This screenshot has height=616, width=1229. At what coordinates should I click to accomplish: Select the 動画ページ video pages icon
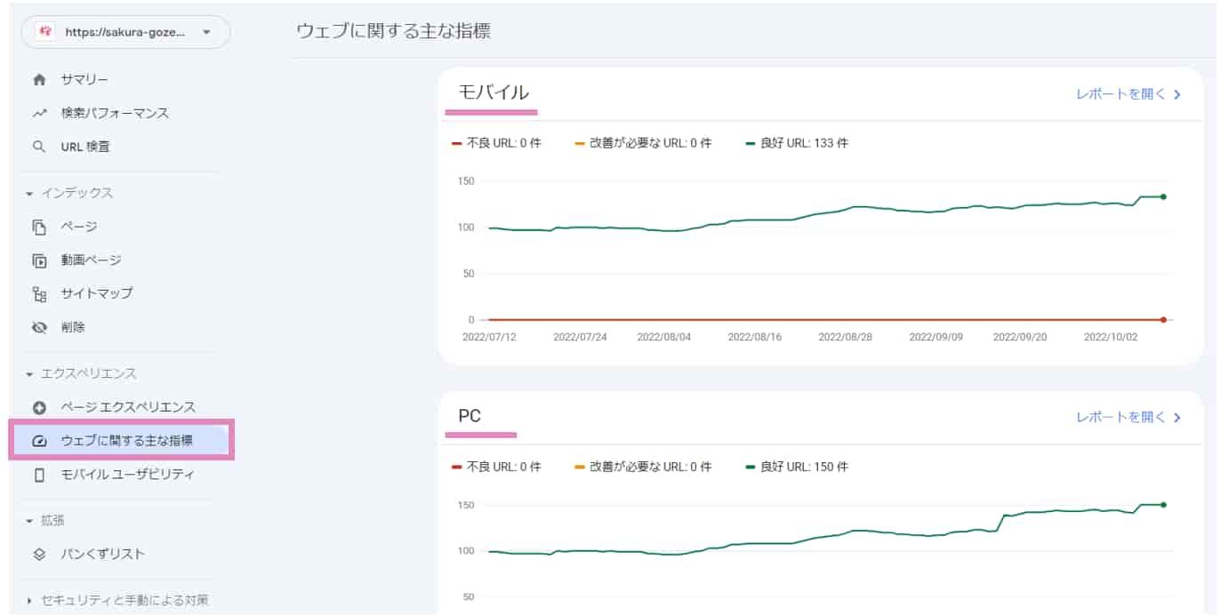pyautogui.click(x=39, y=260)
